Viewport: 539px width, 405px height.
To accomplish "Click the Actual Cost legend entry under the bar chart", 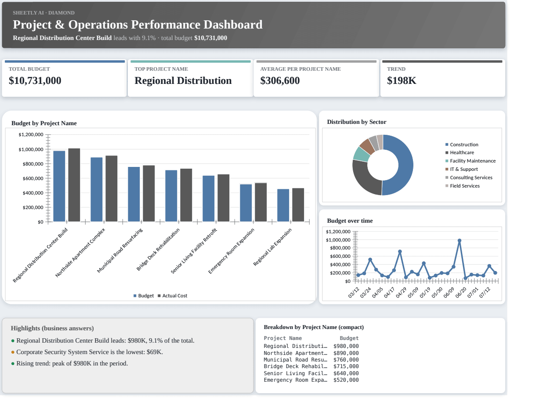I will click(x=172, y=296).
